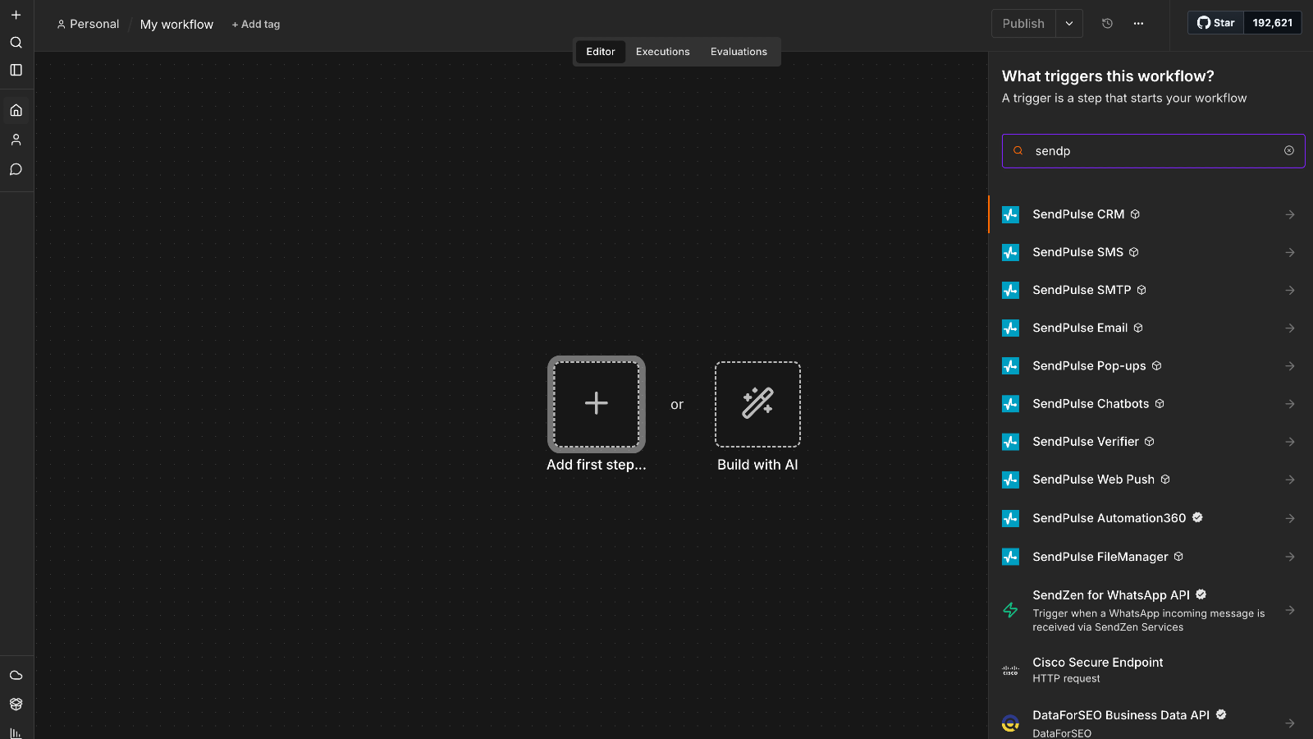Open the search icon in sidebar

(16, 43)
